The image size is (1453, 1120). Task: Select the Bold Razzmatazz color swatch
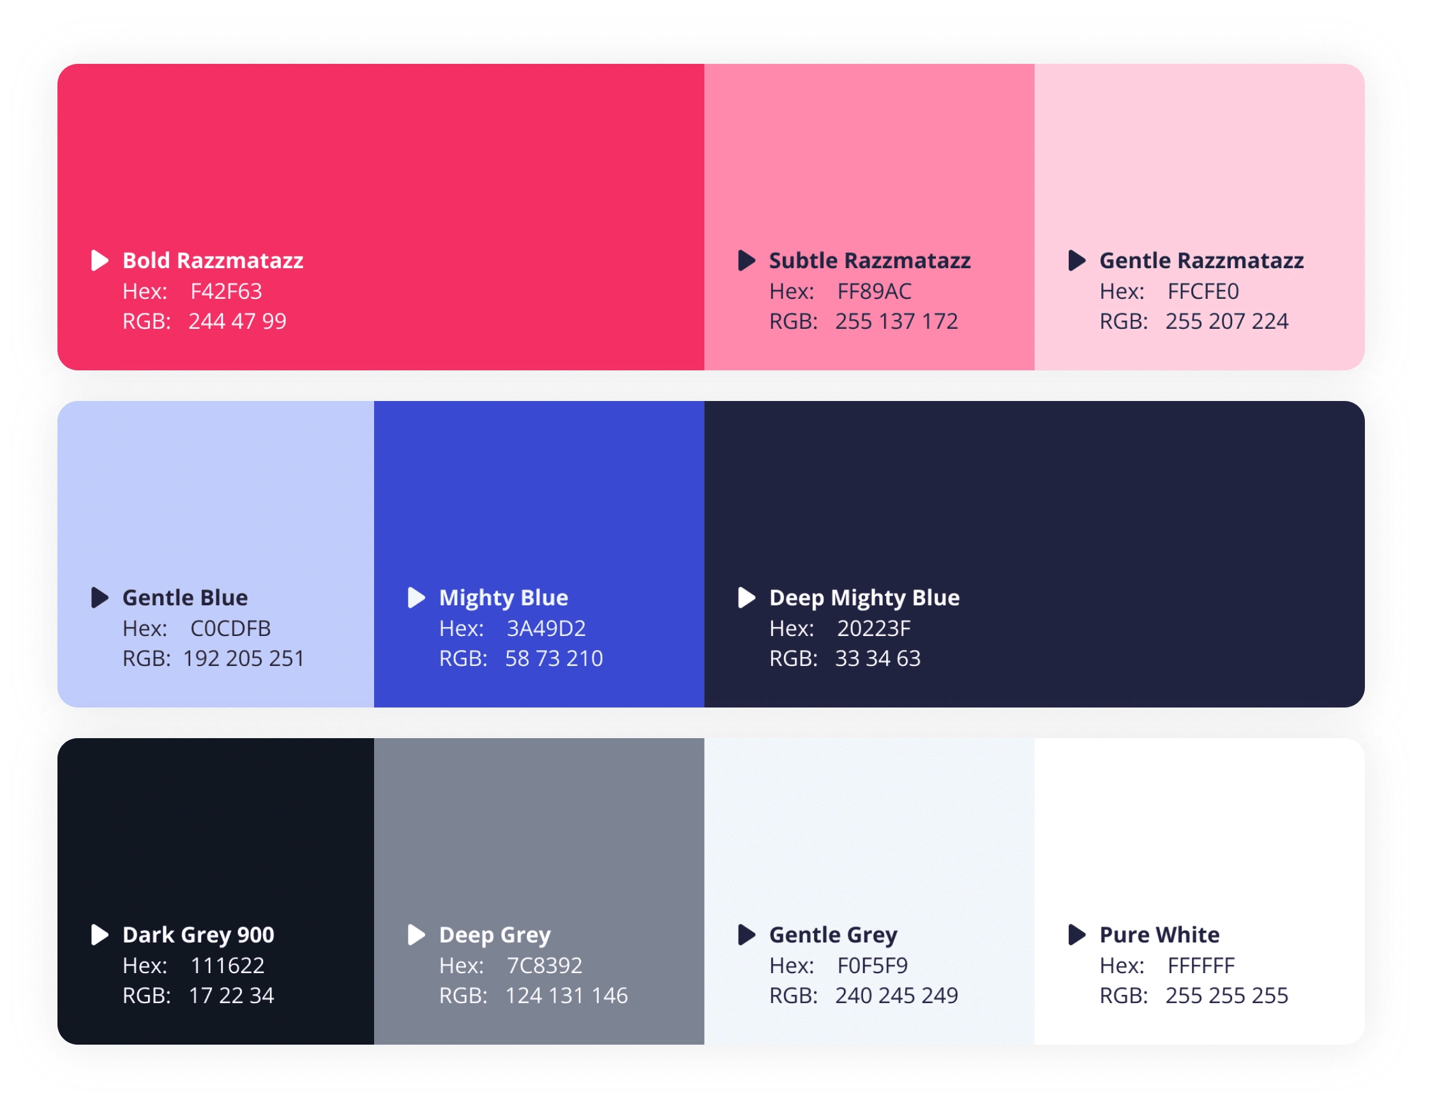tap(380, 153)
